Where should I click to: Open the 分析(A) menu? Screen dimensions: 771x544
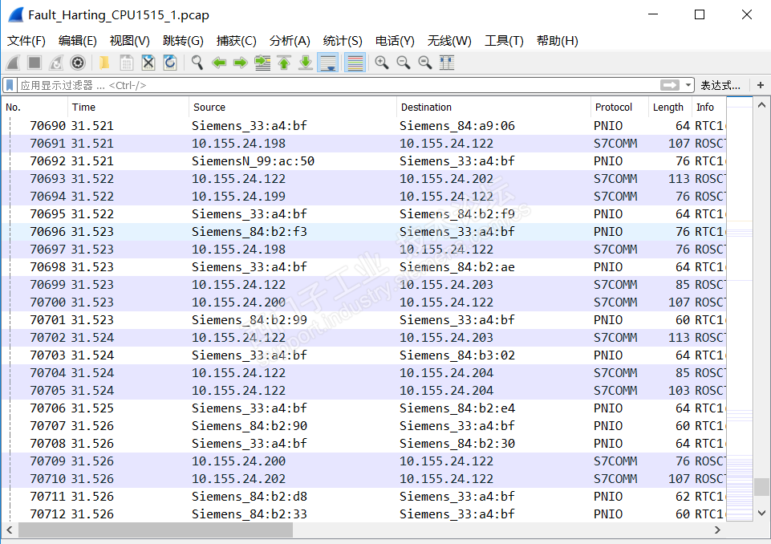coord(290,41)
